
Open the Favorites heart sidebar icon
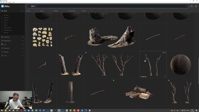tap(2, 52)
